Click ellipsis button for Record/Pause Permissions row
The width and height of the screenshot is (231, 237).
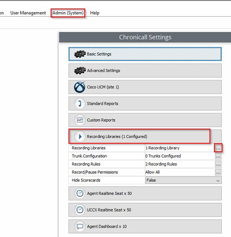click(218, 172)
